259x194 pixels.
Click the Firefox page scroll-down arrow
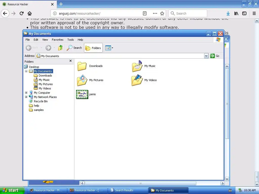click(257, 184)
